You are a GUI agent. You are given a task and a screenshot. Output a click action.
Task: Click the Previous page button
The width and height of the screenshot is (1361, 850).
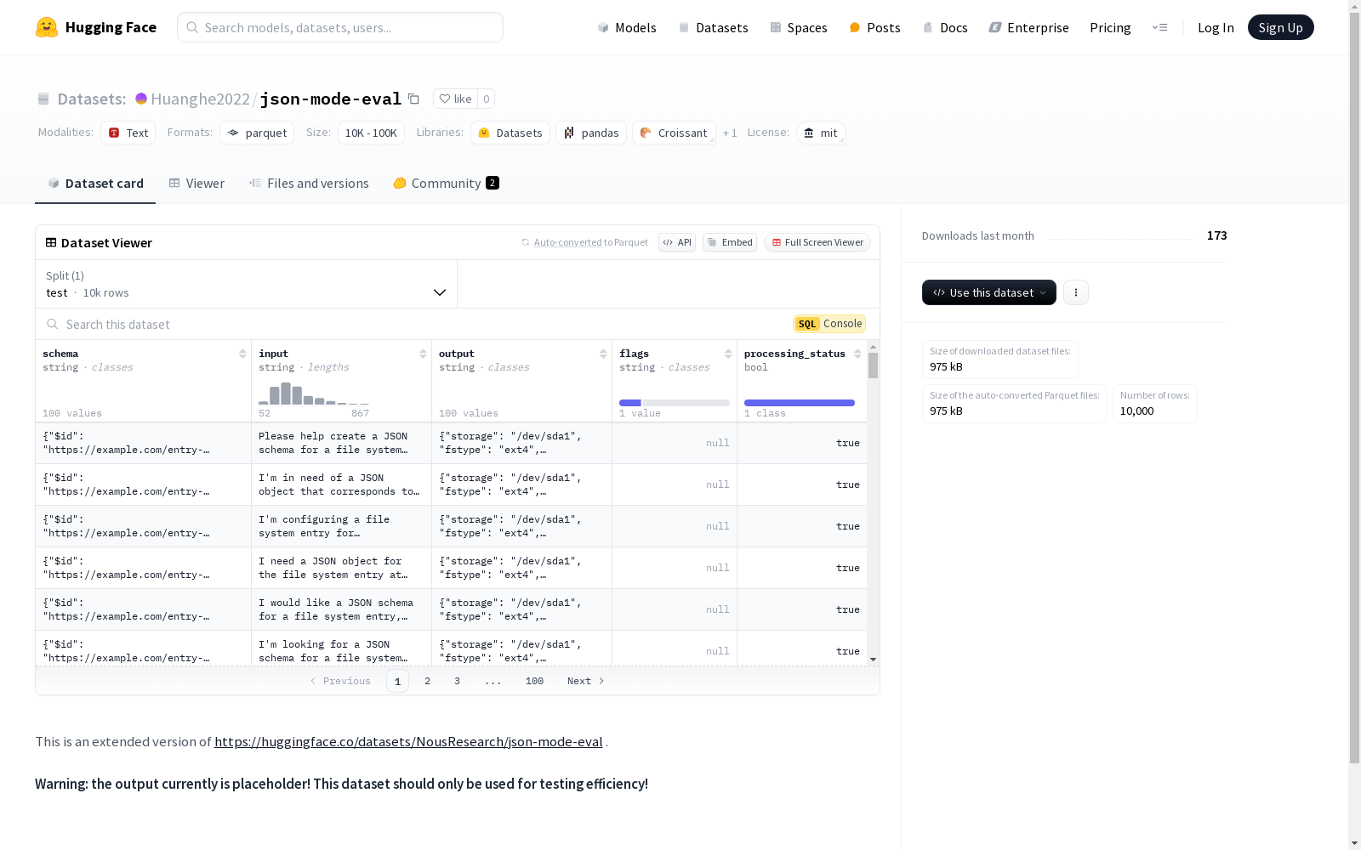(340, 681)
